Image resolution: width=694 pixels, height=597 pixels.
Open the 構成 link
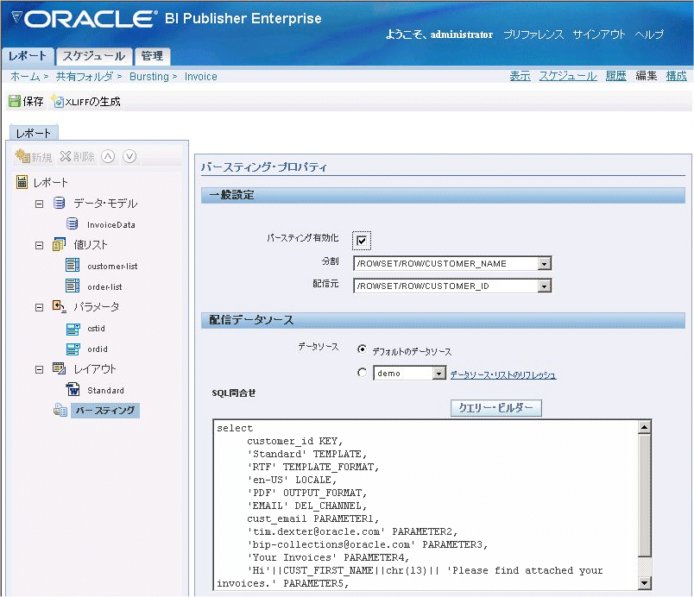click(x=676, y=76)
